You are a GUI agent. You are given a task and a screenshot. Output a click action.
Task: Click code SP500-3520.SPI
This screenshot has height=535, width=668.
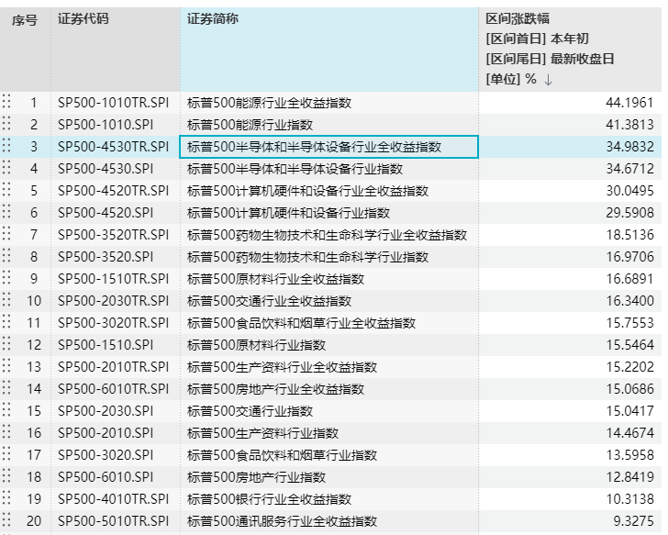pos(106,257)
